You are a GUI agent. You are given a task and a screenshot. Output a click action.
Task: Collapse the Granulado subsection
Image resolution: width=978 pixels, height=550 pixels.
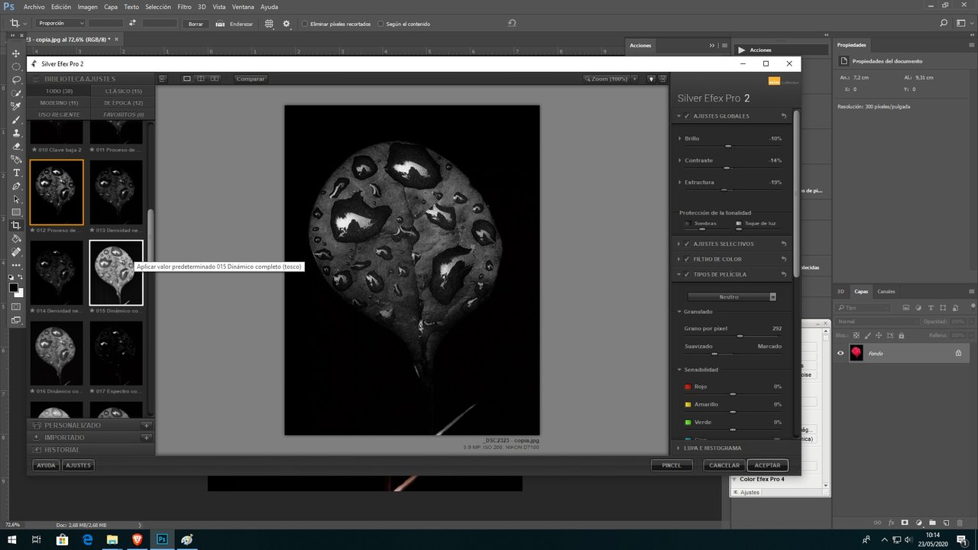(680, 312)
